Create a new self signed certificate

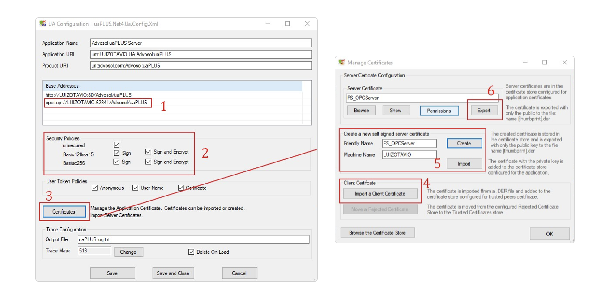[464, 144]
